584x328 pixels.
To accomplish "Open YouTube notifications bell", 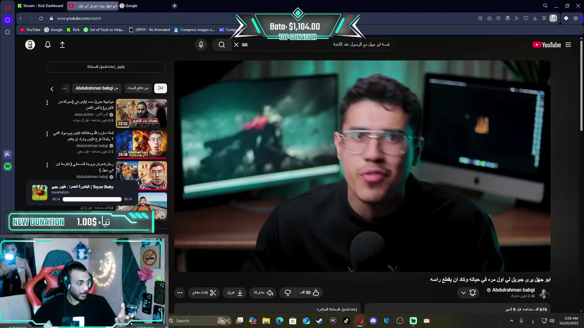I will click(47, 45).
